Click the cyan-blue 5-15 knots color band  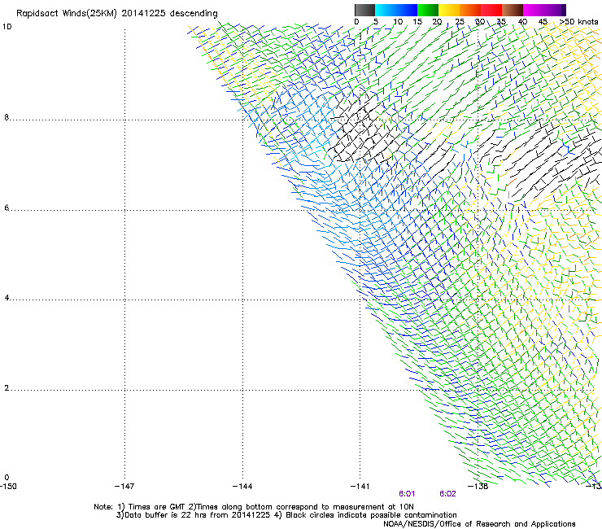tap(396, 10)
